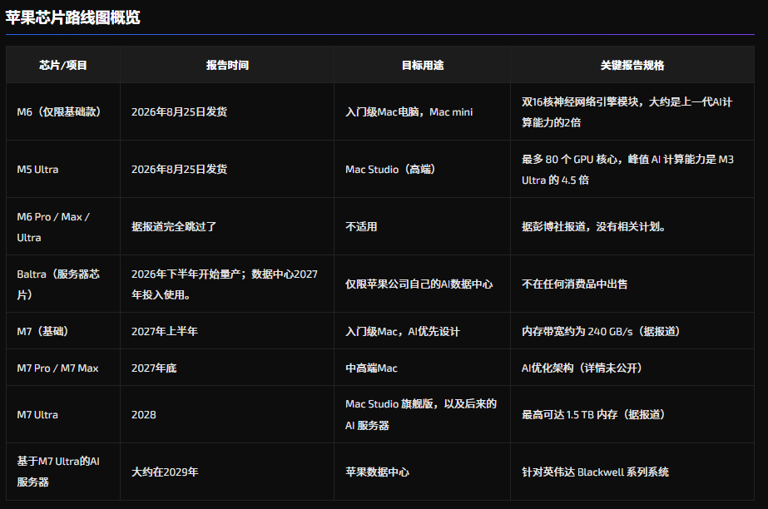
Task: Click the 目标用途 column header
Action: tap(422, 65)
